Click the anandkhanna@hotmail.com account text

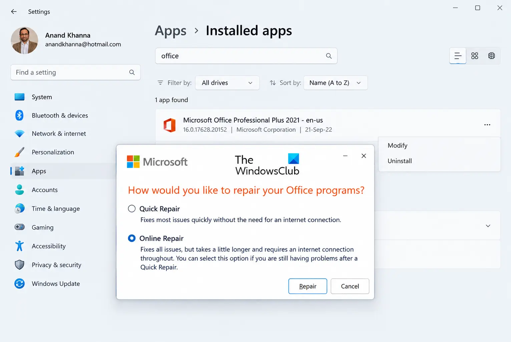click(83, 44)
